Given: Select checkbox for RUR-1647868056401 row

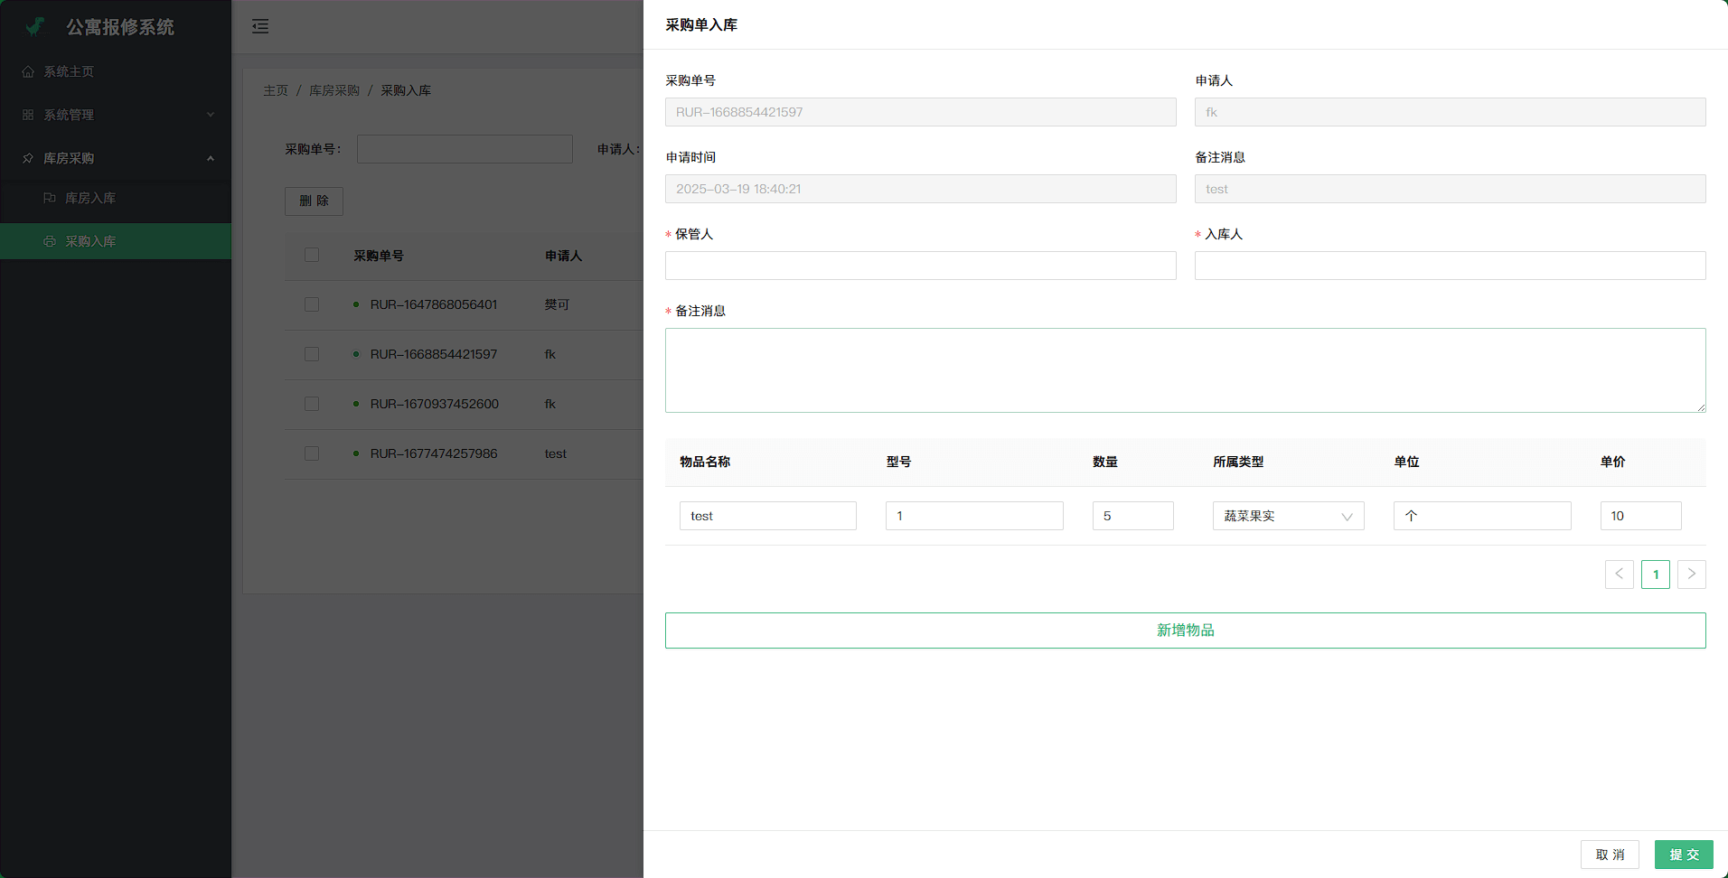Looking at the screenshot, I should point(312,305).
